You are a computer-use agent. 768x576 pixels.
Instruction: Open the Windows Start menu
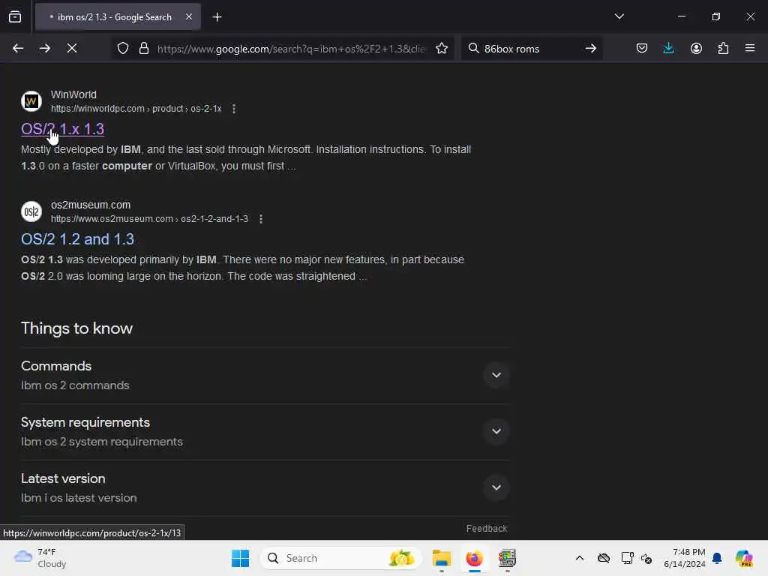[x=240, y=558]
